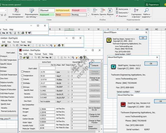This screenshot has width=166, height=133.
Task: Click OK in About DTSteam dialog
Action: tap(143, 38)
